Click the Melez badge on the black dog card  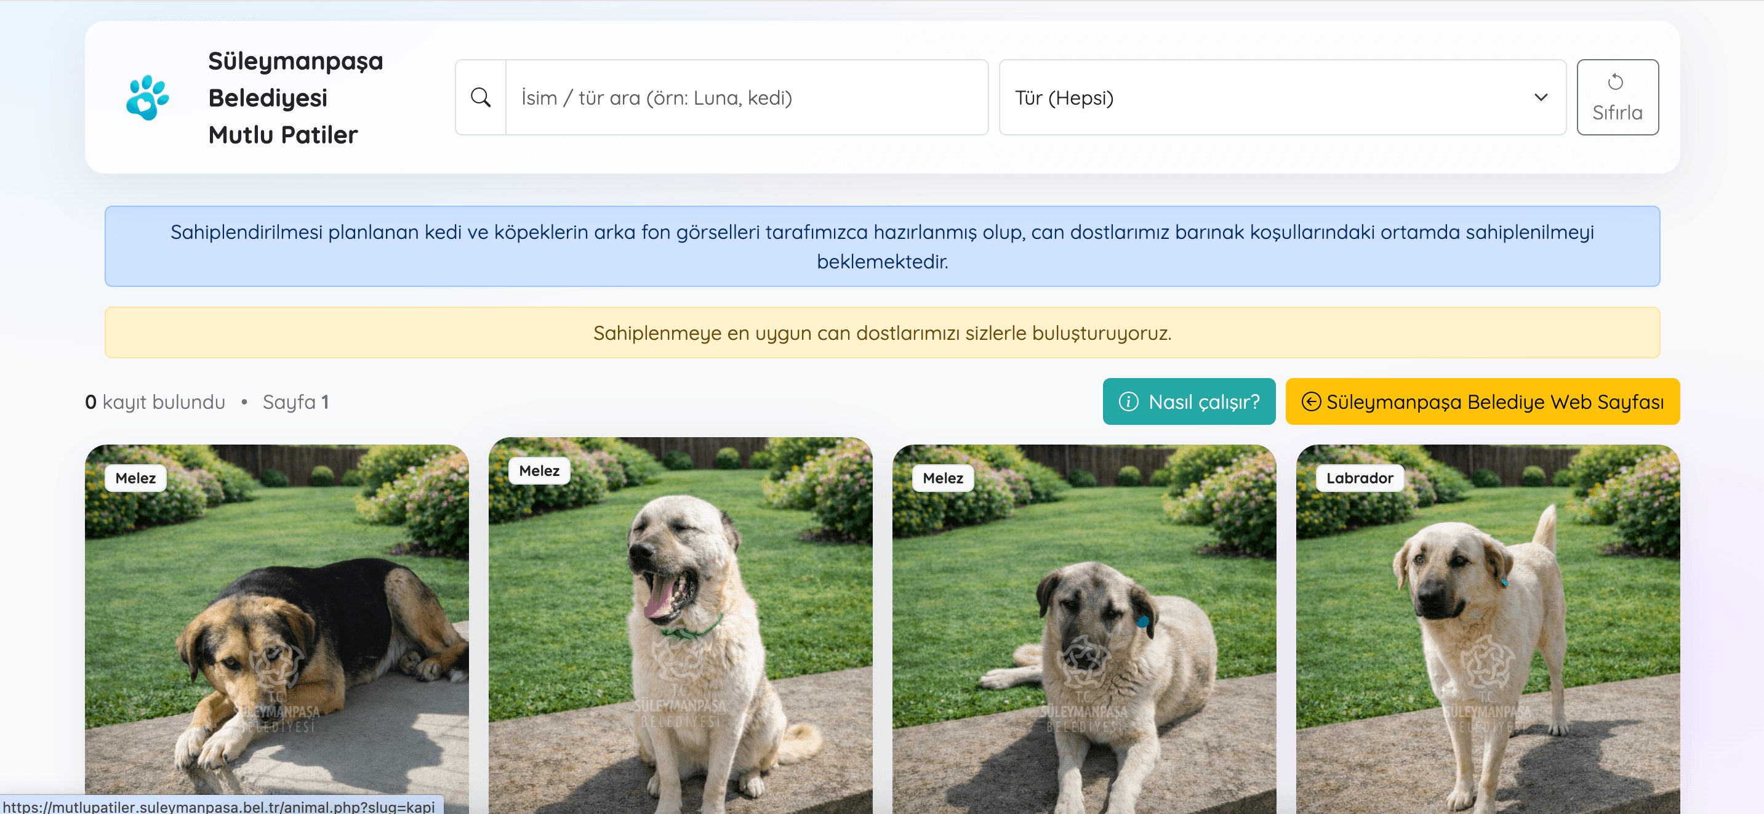click(x=135, y=478)
